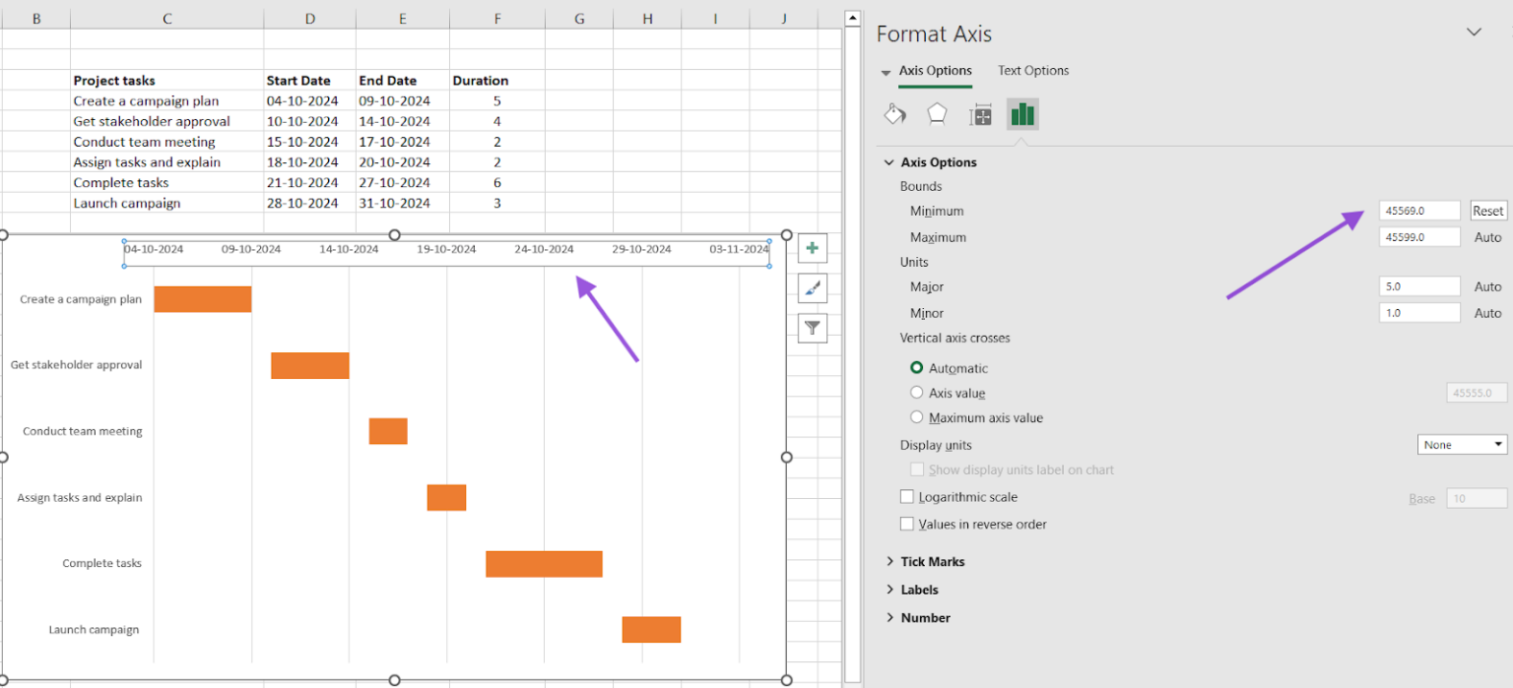1513x688 pixels.
Task: Click the Reset button for Minimum bound
Action: click(1487, 210)
